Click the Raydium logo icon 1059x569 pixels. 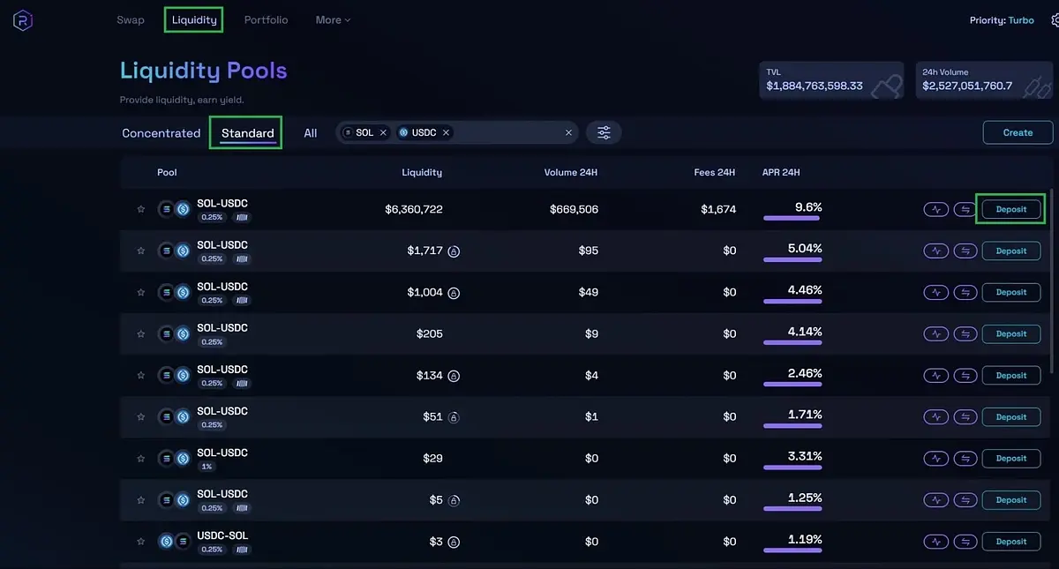22,20
